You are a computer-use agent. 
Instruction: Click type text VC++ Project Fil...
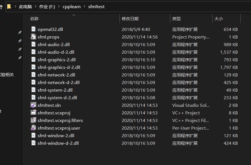point(191,121)
